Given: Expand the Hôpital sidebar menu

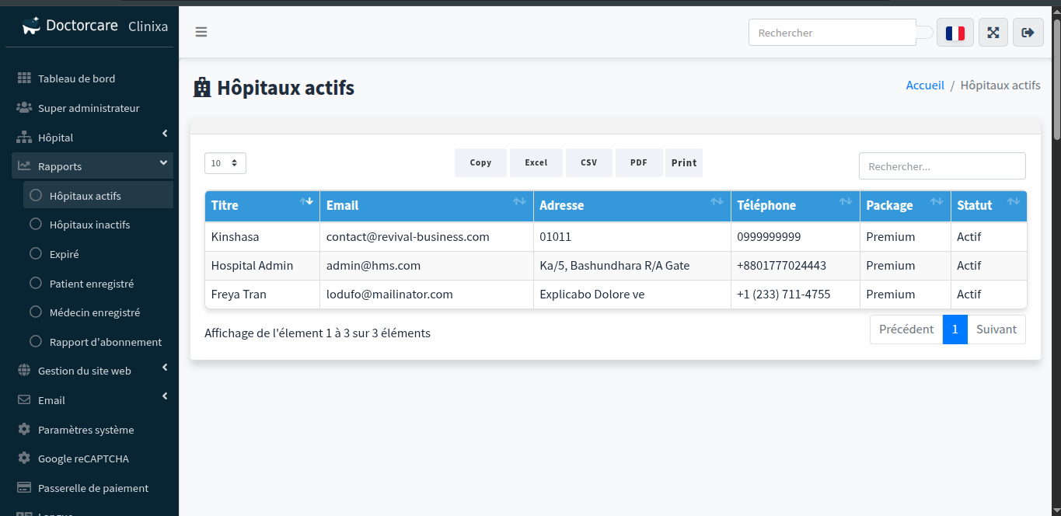Looking at the screenshot, I should tap(93, 138).
